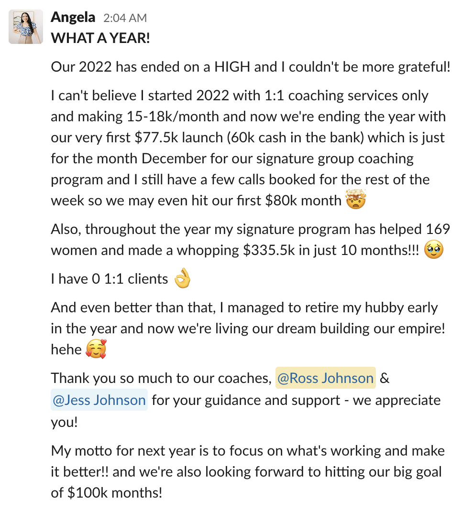Select the highlighted @Ross Johnson mention

[325, 378]
